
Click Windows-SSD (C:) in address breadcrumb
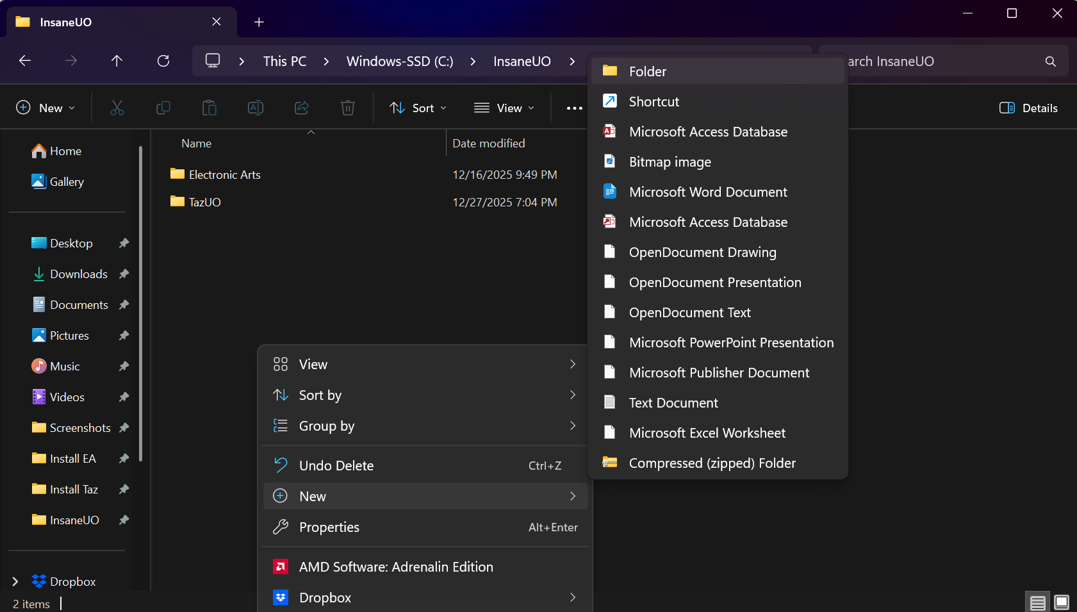pos(399,62)
